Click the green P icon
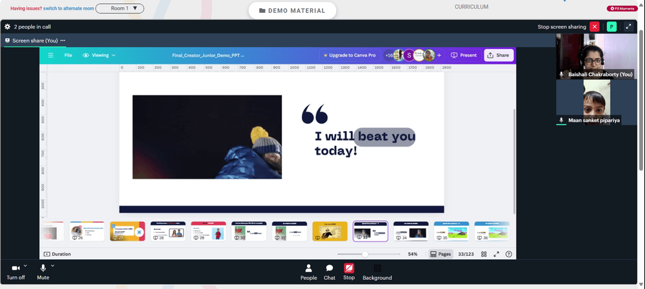The image size is (645, 289). 611,26
